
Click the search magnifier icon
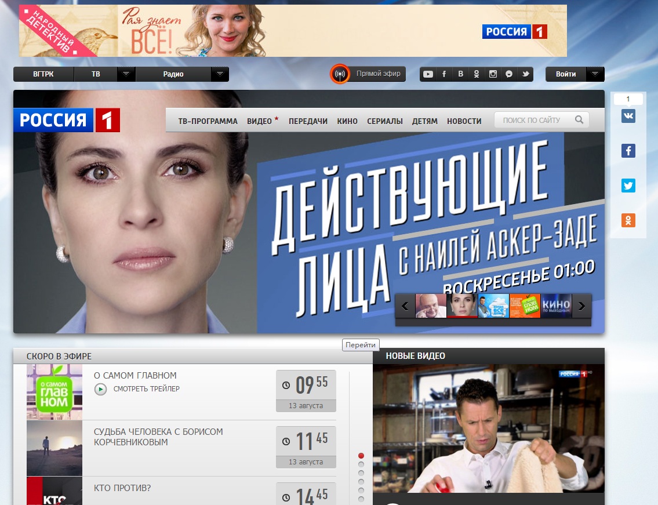[x=579, y=120]
